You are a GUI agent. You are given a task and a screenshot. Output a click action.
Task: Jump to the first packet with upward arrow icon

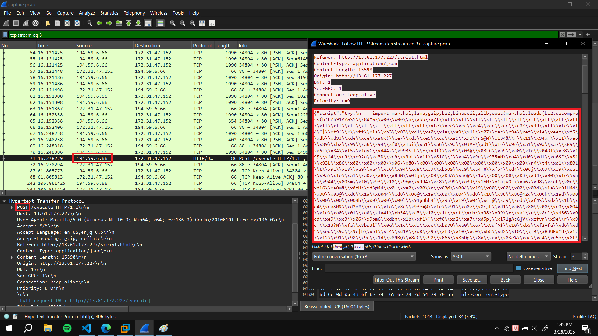click(128, 23)
